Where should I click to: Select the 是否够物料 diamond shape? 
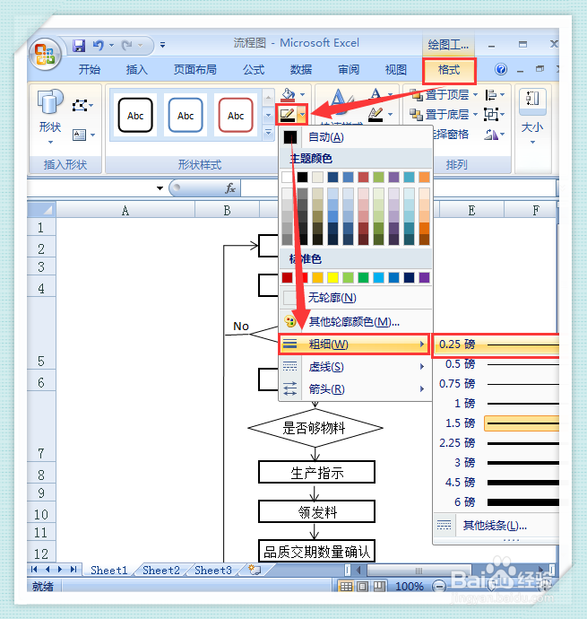(x=315, y=428)
